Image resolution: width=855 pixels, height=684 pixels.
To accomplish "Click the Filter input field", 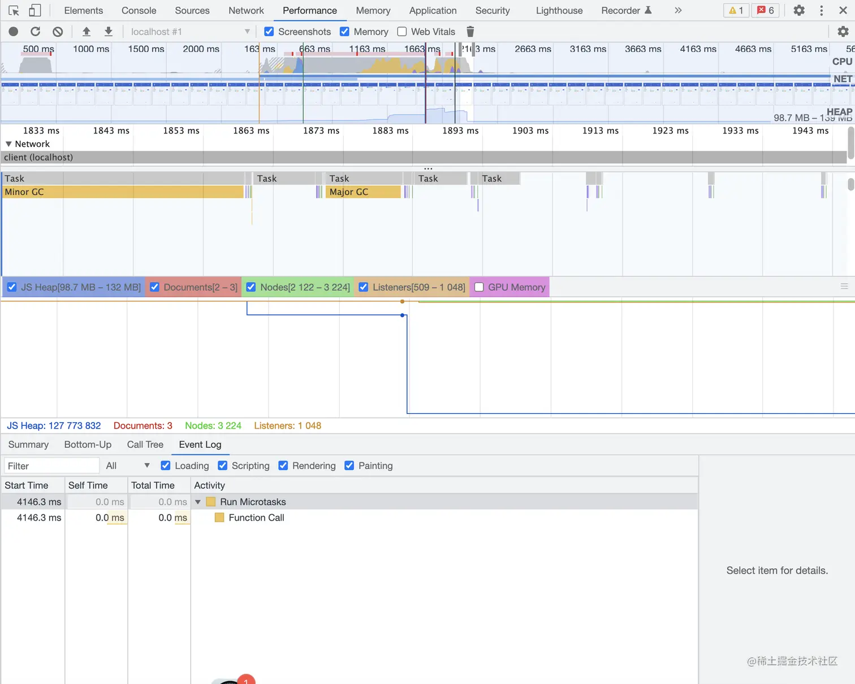I will 51,466.
